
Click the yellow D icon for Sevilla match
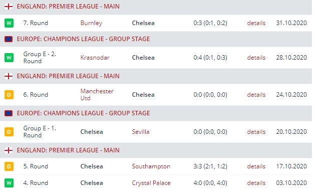[9, 132]
